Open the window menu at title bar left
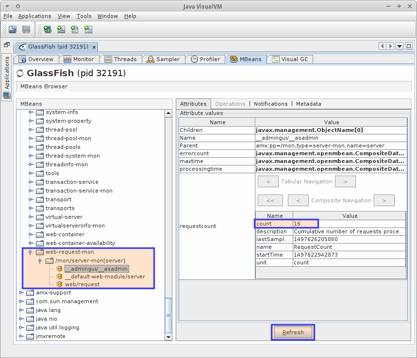Viewport: 417px width, 358px height. click(x=7, y=6)
